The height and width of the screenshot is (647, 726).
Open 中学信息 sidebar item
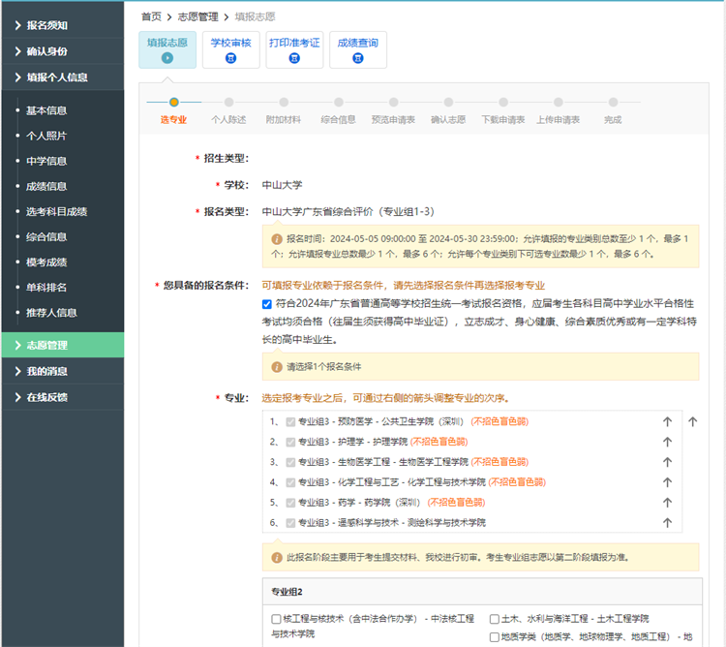(x=46, y=161)
